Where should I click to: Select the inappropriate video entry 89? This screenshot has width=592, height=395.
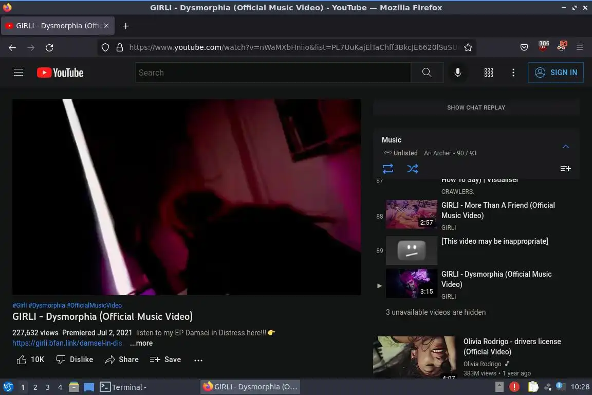pos(476,250)
